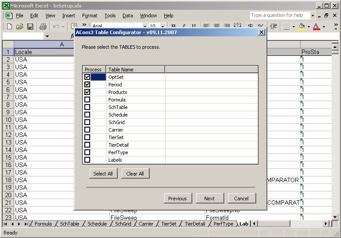The width and height of the screenshot is (341, 238).
Task: Center cell text horizontally
Action: coord(216,26)
